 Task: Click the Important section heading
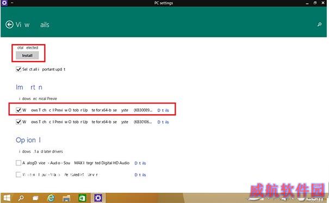(29, 87)
